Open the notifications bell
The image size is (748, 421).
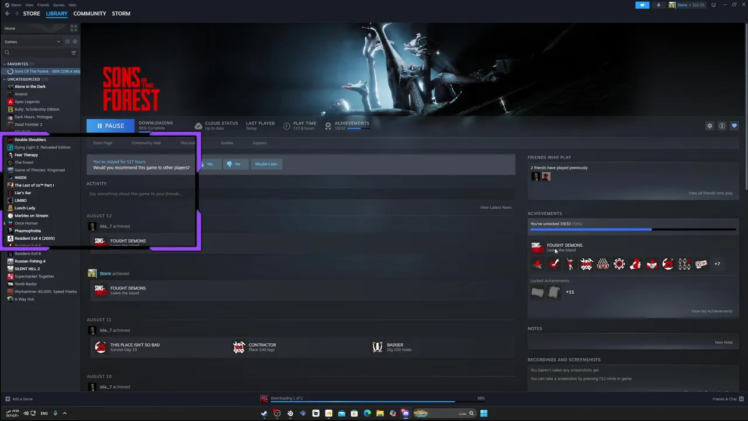659,5
